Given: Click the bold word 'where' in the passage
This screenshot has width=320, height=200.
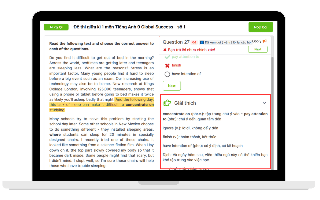Looking at the screenshot, I should point(55,134).
